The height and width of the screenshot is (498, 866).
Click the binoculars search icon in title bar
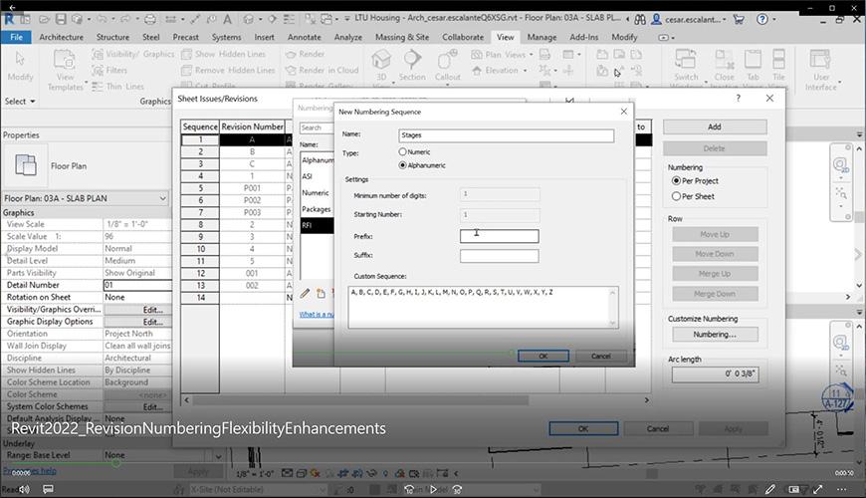coord(640,19)
